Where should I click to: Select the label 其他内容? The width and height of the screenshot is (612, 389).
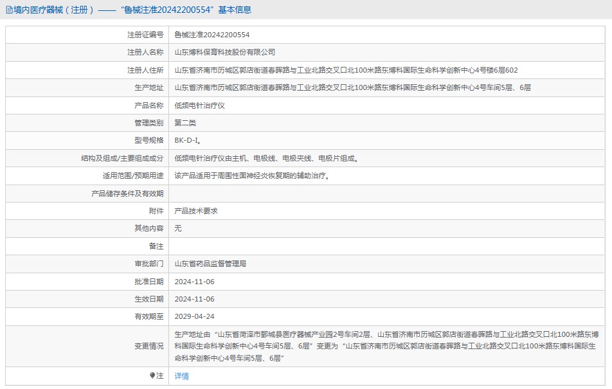[x=148, y=228]
